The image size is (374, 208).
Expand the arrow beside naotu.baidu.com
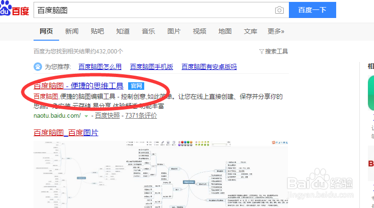(86, 116)
